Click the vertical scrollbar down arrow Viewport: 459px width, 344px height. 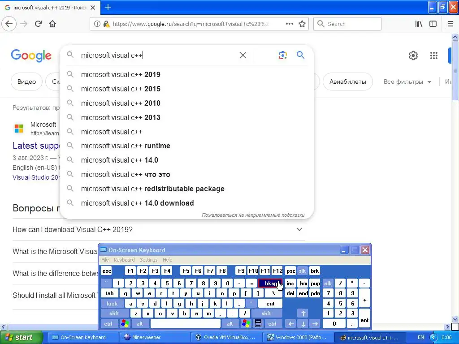[x=455, y=319]
